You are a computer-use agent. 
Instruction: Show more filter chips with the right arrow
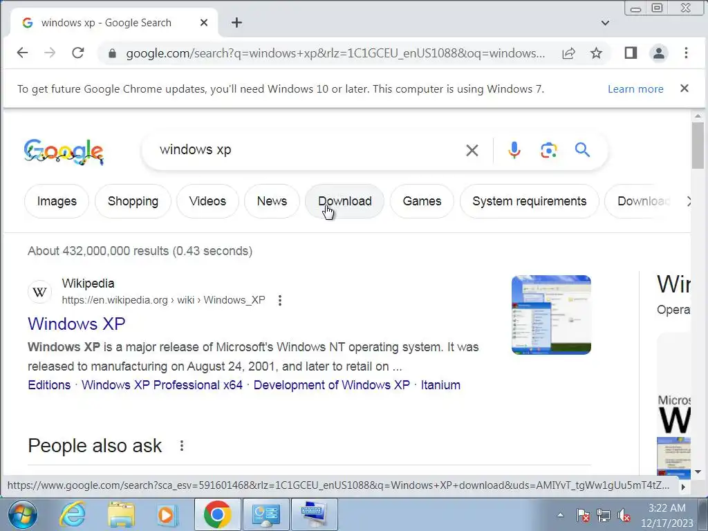[x=688, y=201]
